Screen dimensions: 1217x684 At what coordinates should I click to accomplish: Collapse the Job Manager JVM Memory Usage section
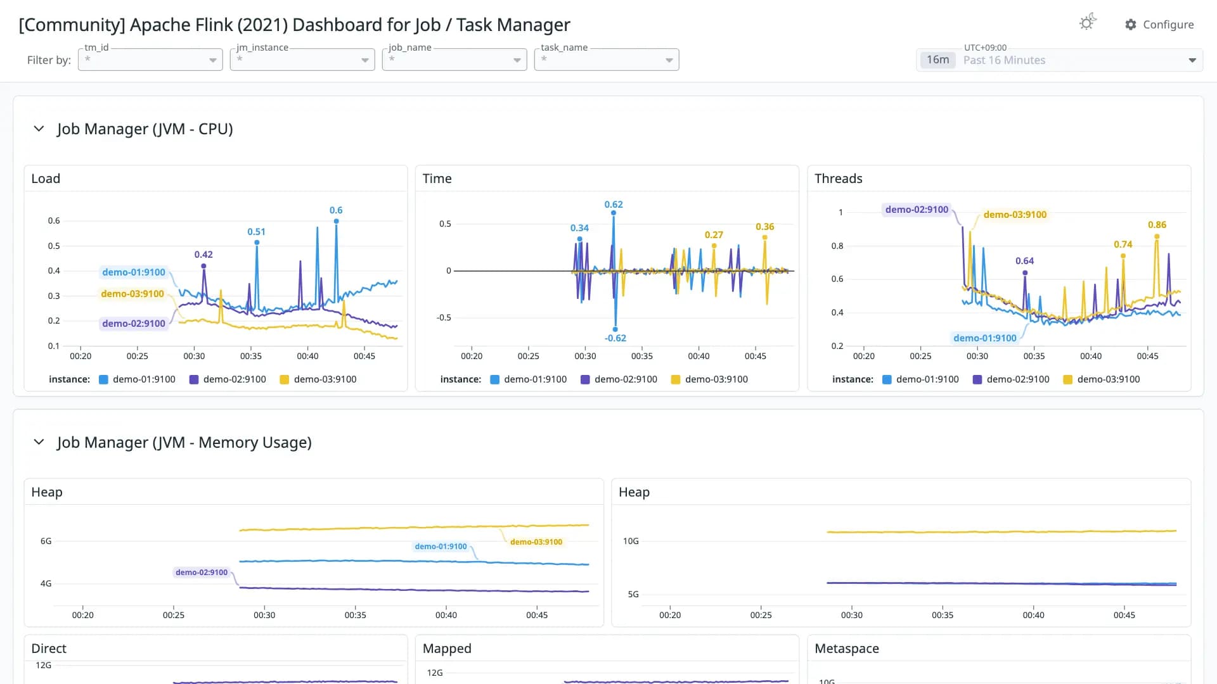click(39, 442)
